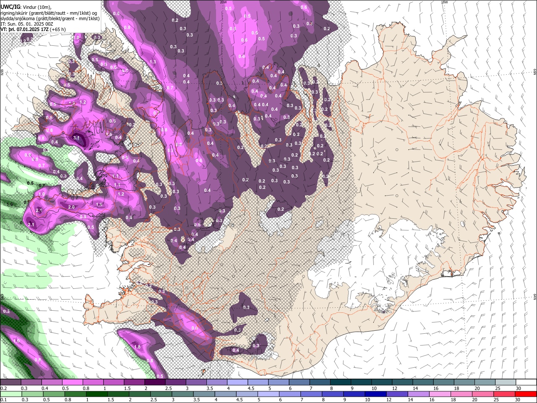This screenshot has height=403, width=537.
Task: Click the 1.5 value label on the map
Action: coord(99,204)
